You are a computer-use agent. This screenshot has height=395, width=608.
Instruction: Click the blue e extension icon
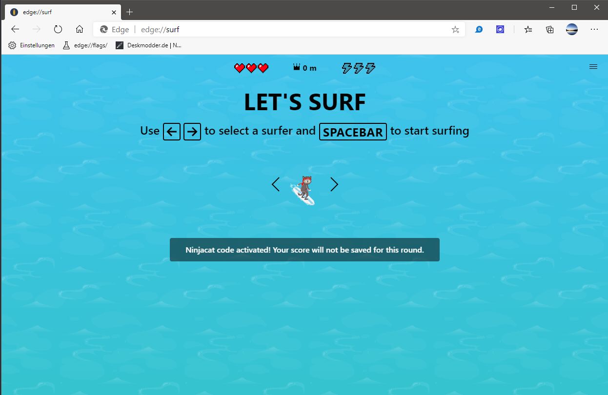coord(479,29)
